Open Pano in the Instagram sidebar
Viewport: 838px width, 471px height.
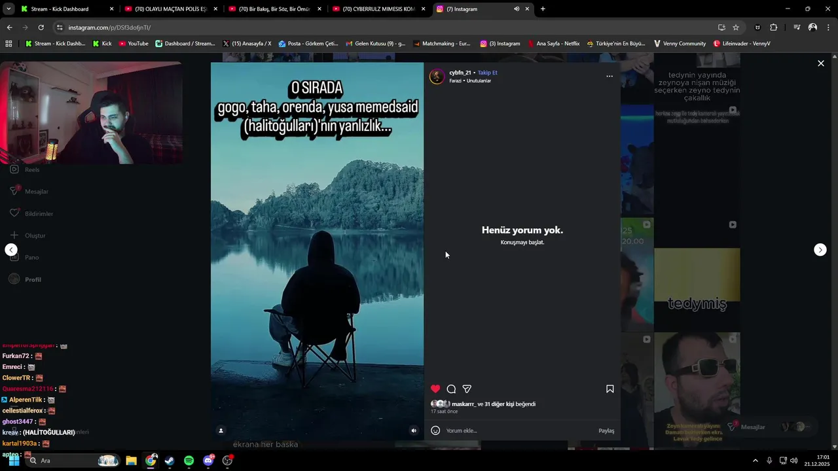pos(25,257)
